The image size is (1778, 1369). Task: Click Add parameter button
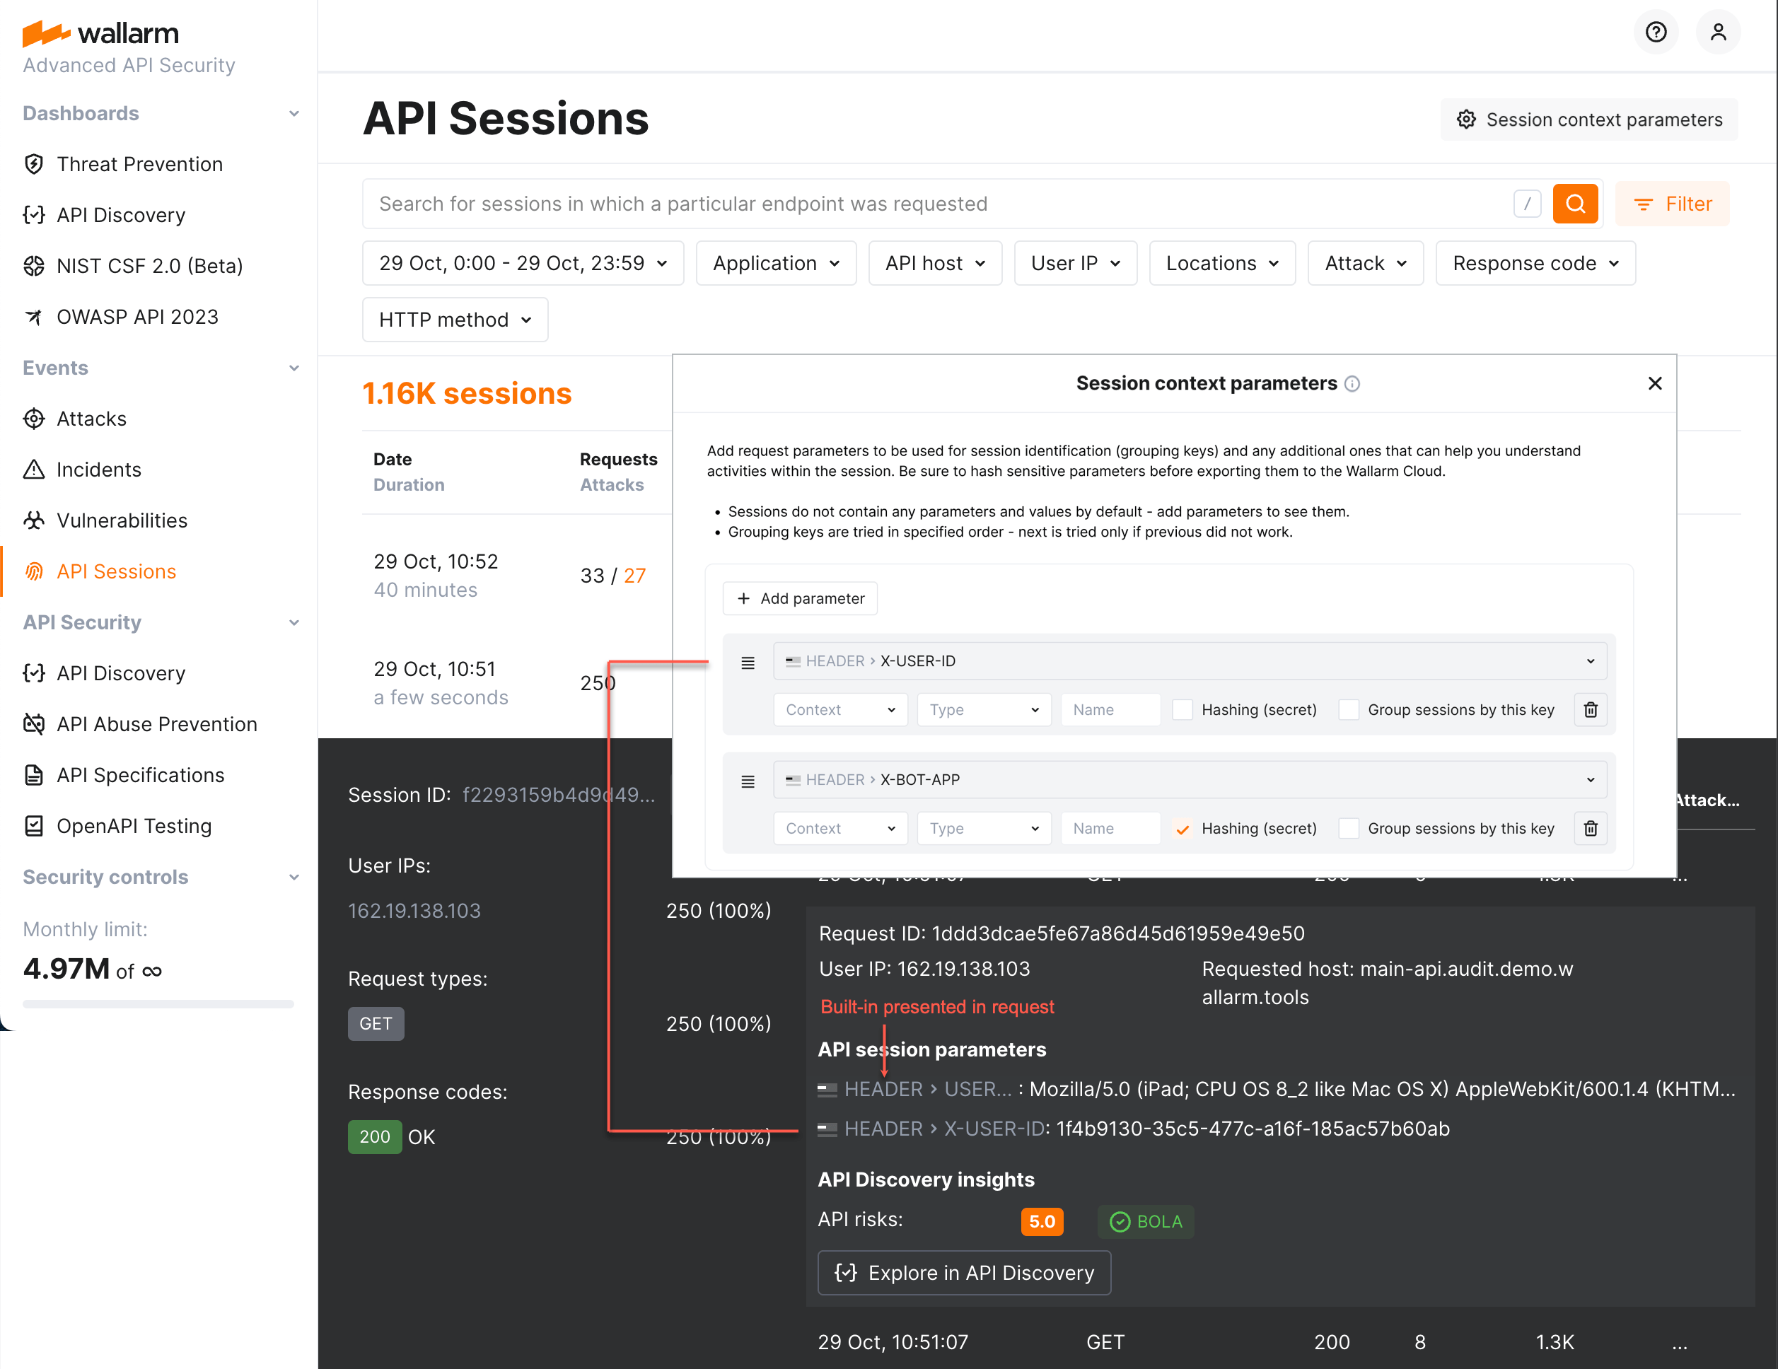point(801,598)
